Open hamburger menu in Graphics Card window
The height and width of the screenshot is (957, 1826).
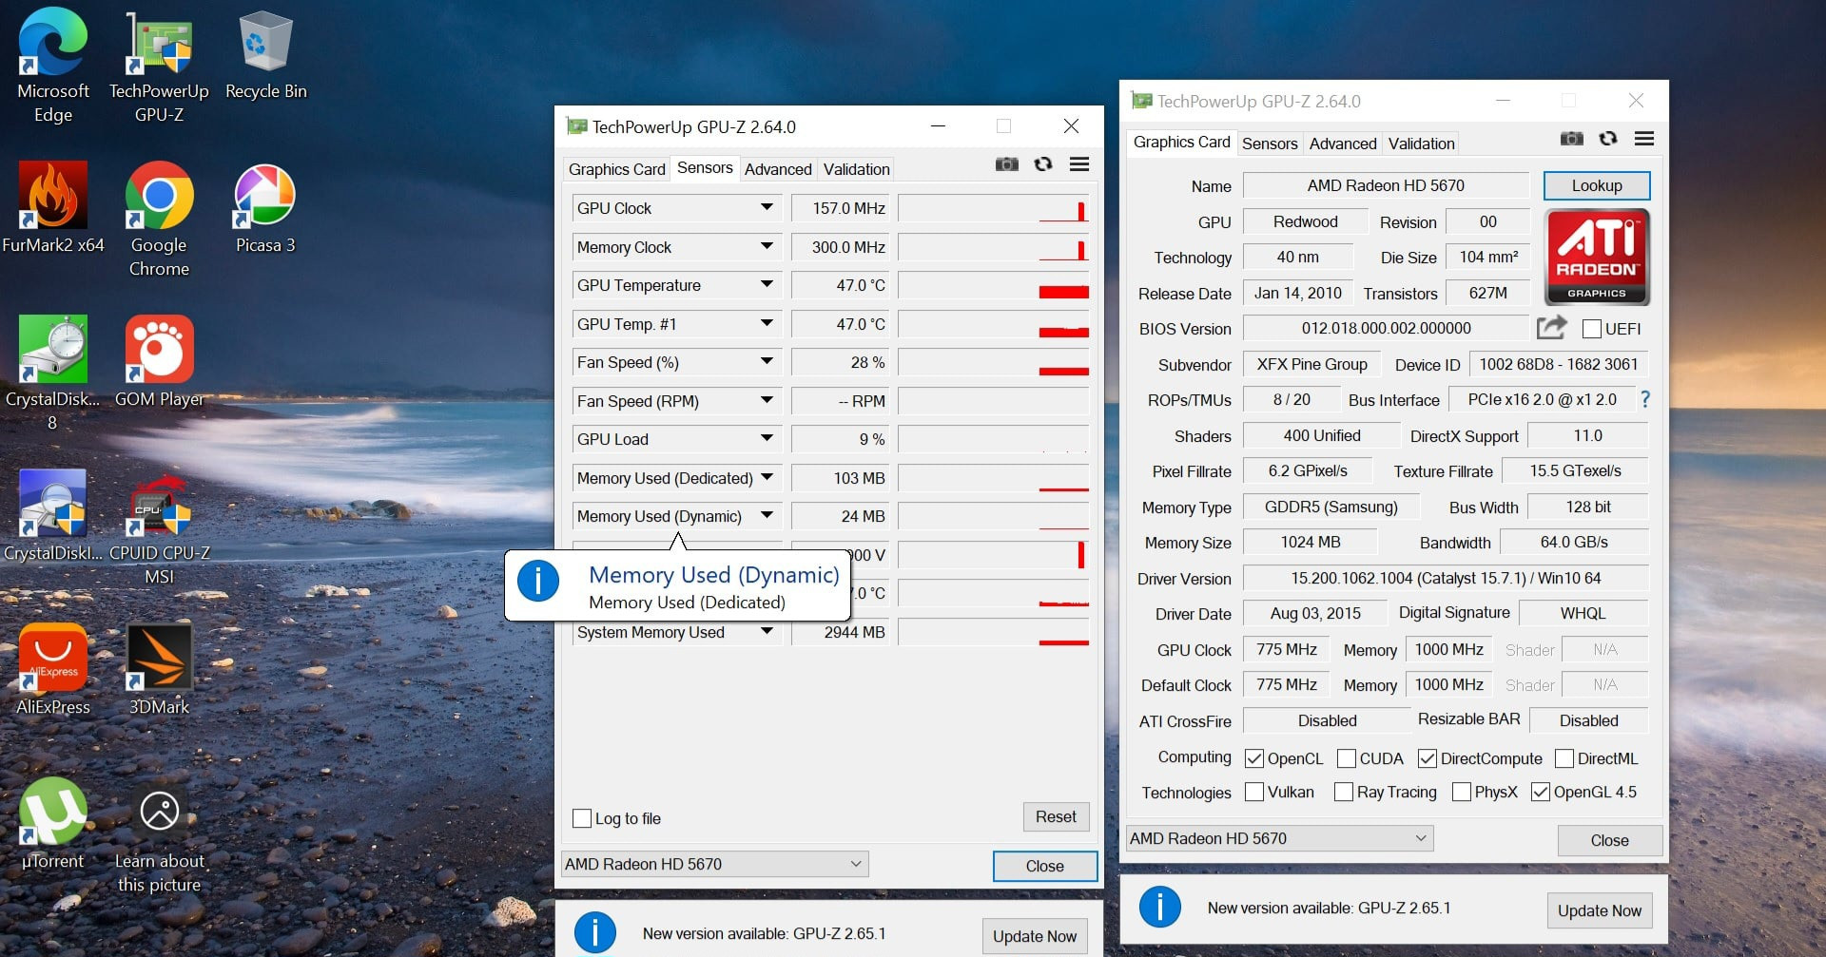pos(1644,139)
